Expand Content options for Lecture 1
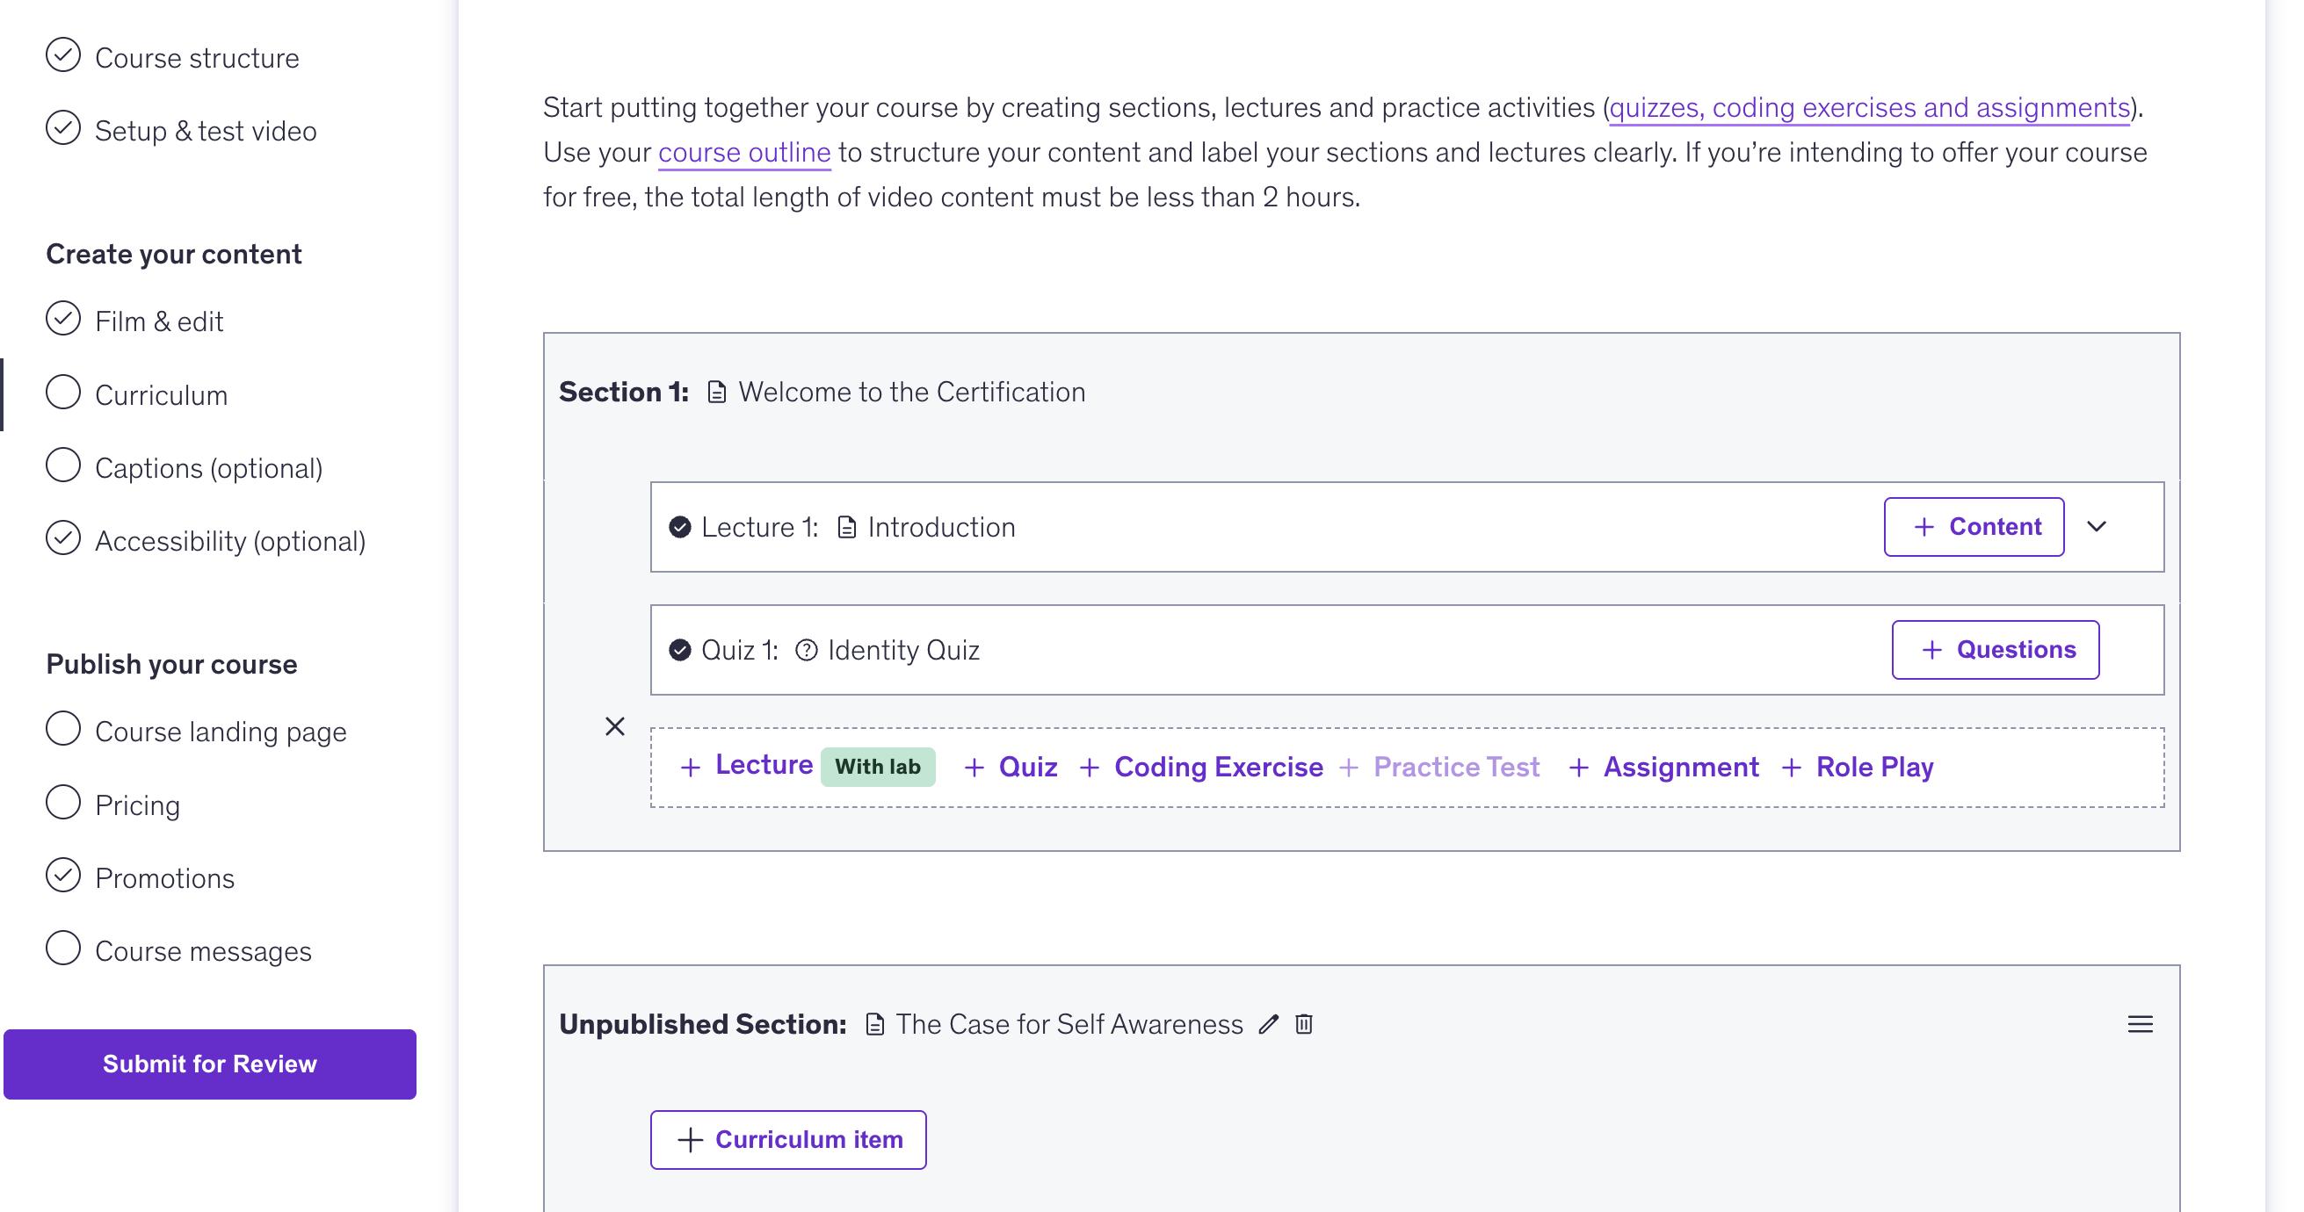The image size is (2304, 1212). coord(1973,526)
